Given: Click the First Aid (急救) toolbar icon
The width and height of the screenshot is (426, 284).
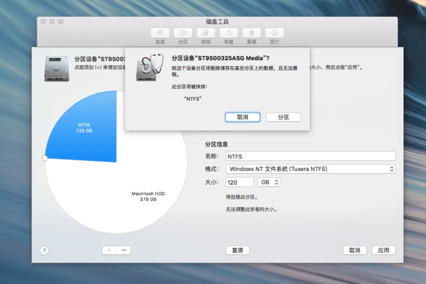Looking at the screenshot, I should [160, 33].
